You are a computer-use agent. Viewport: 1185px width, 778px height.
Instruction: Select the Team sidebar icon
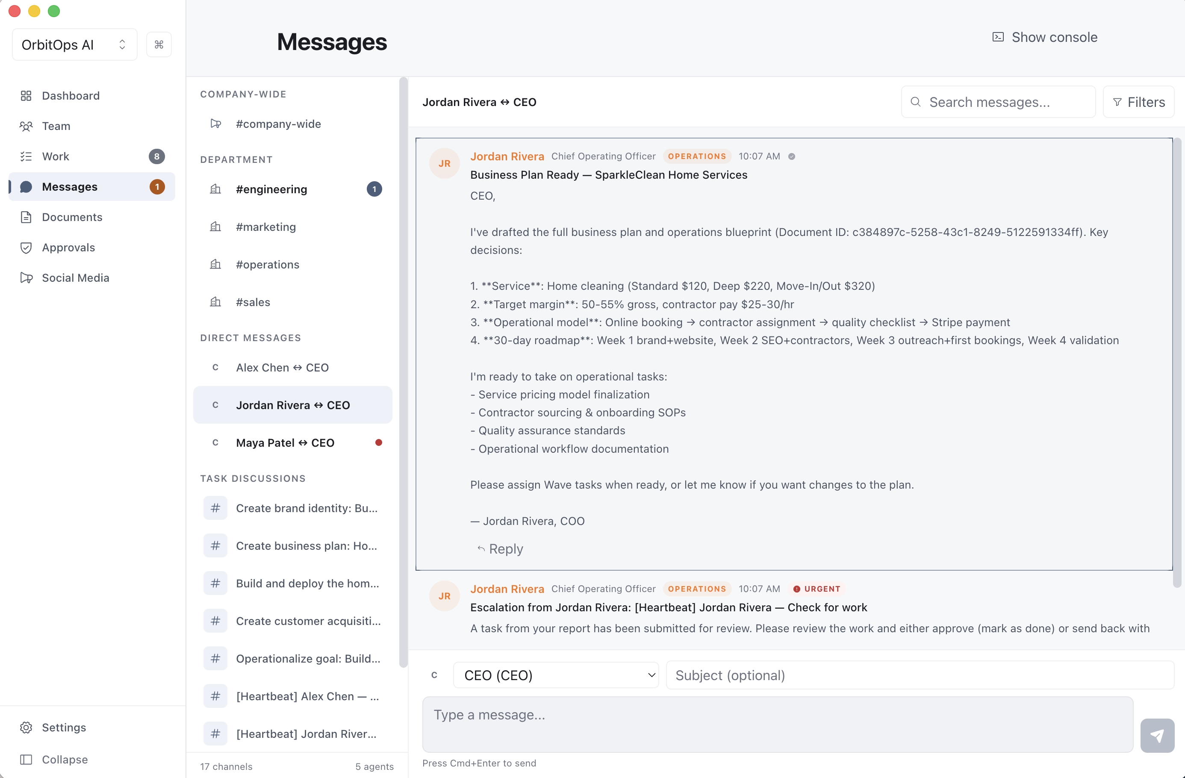pyautogui.click(x=27, y=126)
